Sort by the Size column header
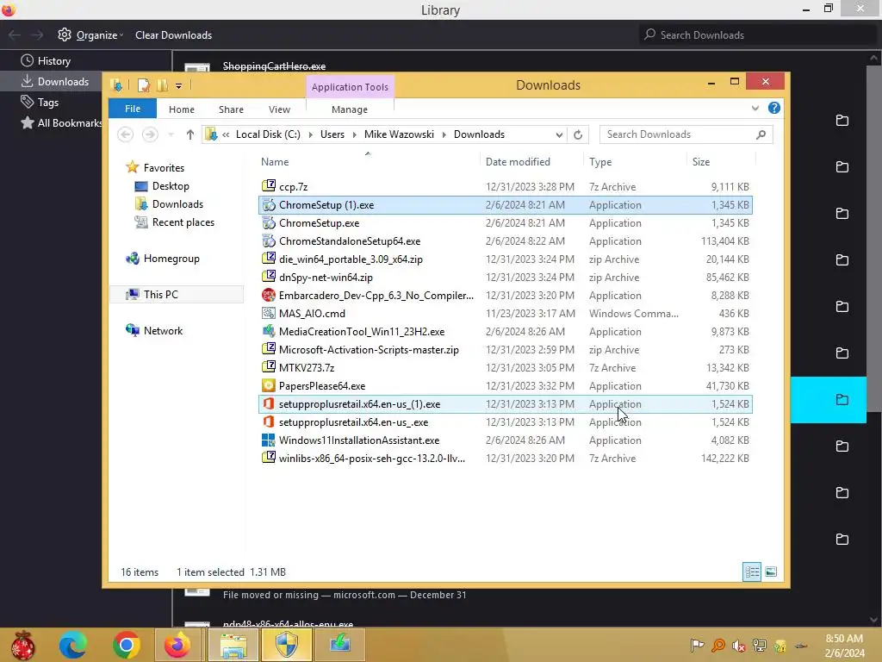The height and width of the screenshot is (662, 882). (x=721, y=161)
